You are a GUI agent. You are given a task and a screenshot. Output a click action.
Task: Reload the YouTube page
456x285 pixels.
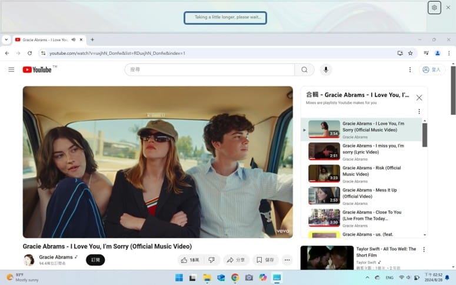(x=29, y=53)
